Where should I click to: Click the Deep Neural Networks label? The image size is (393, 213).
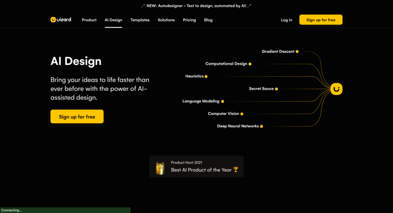click(238, 126)
